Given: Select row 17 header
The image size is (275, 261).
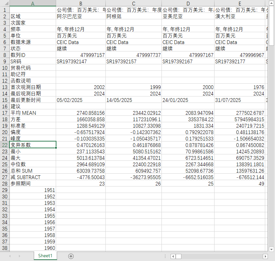Looking at the screenshot, I should click(5, 113).
